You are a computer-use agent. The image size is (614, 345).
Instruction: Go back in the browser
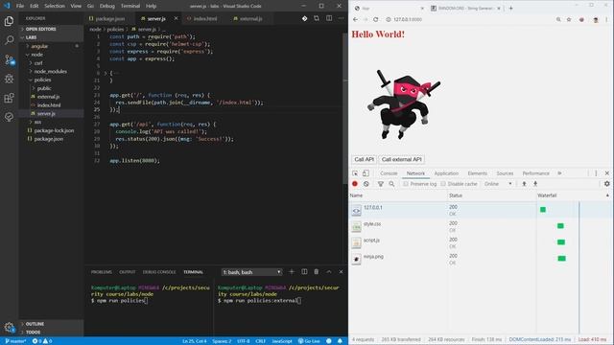tap(355, 19)
